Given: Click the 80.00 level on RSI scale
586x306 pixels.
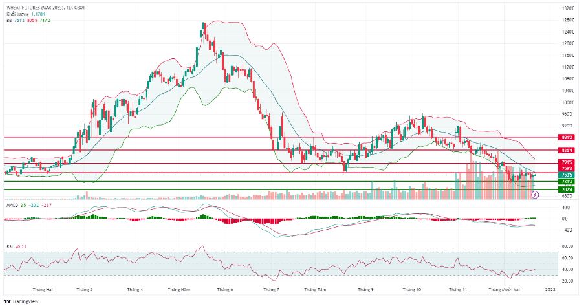Looking at the screenshot, I should pyautogui.click(x=568, y=246).
